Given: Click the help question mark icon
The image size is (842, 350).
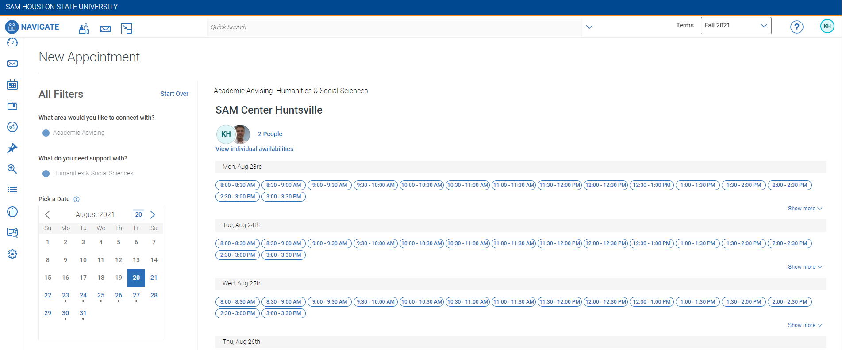Looking at the screenshot, I should pos(796,27).
